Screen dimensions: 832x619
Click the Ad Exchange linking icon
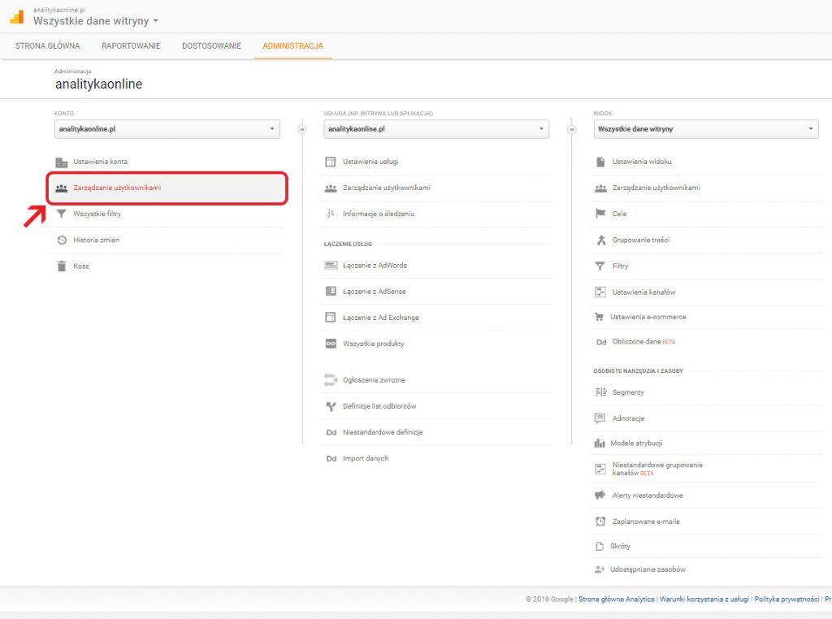pyautogui.click(x=331, y=317)
